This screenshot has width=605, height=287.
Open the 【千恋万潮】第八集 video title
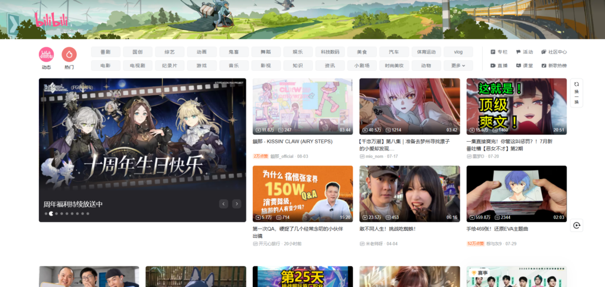click(x=404, y=145)
